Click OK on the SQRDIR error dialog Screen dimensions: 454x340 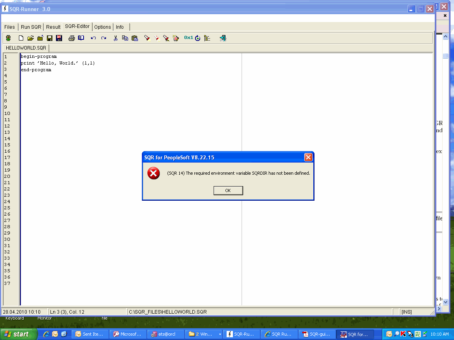(228, 190)
